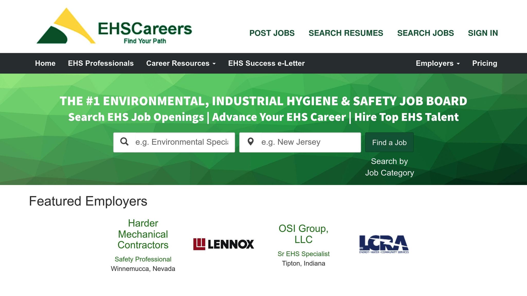
Task: Open the LCRA employer logo
Action: pyautogui.click(x=384, y=244)
